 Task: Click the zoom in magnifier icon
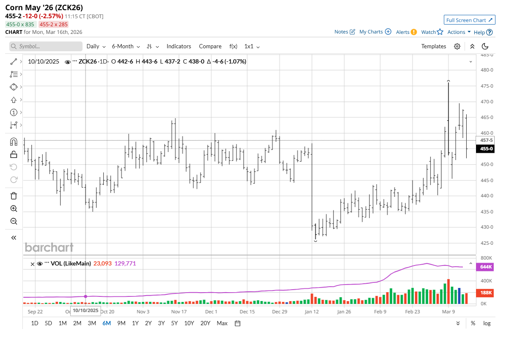(14, 209)
